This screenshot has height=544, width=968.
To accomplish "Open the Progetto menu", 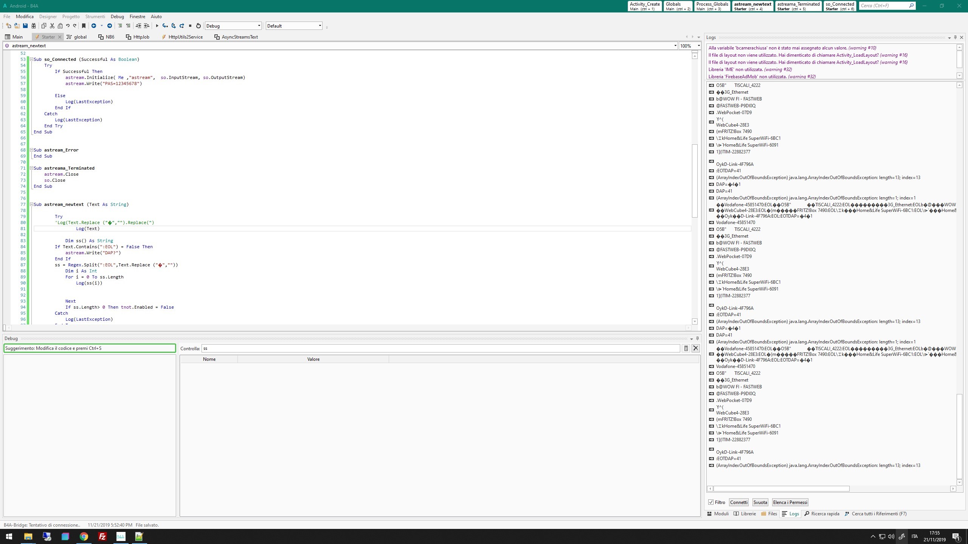I will pos(71,16).
